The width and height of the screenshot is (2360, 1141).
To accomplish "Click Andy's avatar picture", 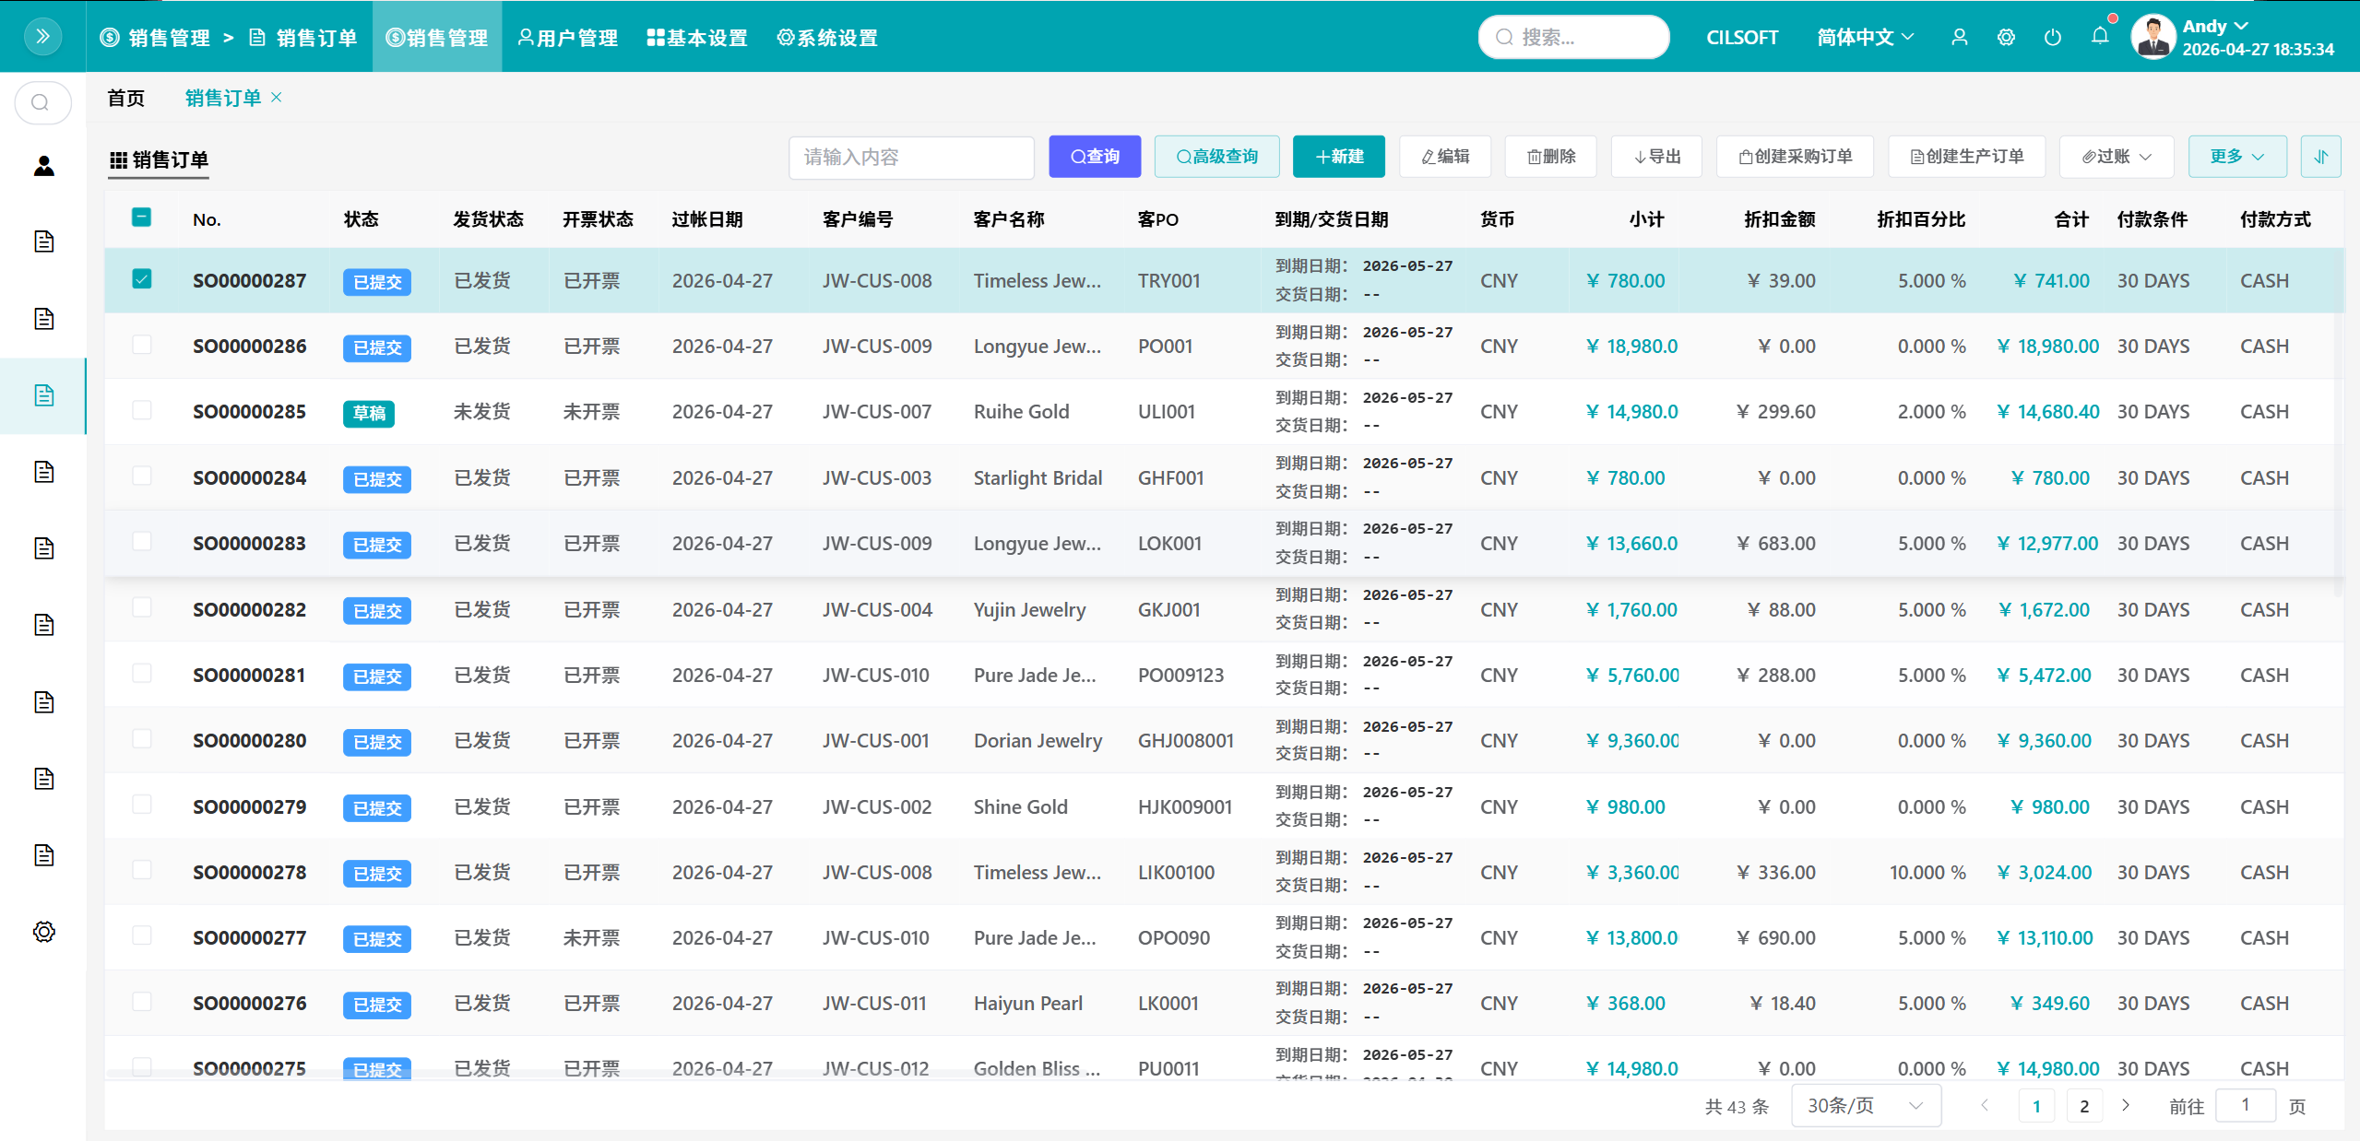I will click(2153, 37).
